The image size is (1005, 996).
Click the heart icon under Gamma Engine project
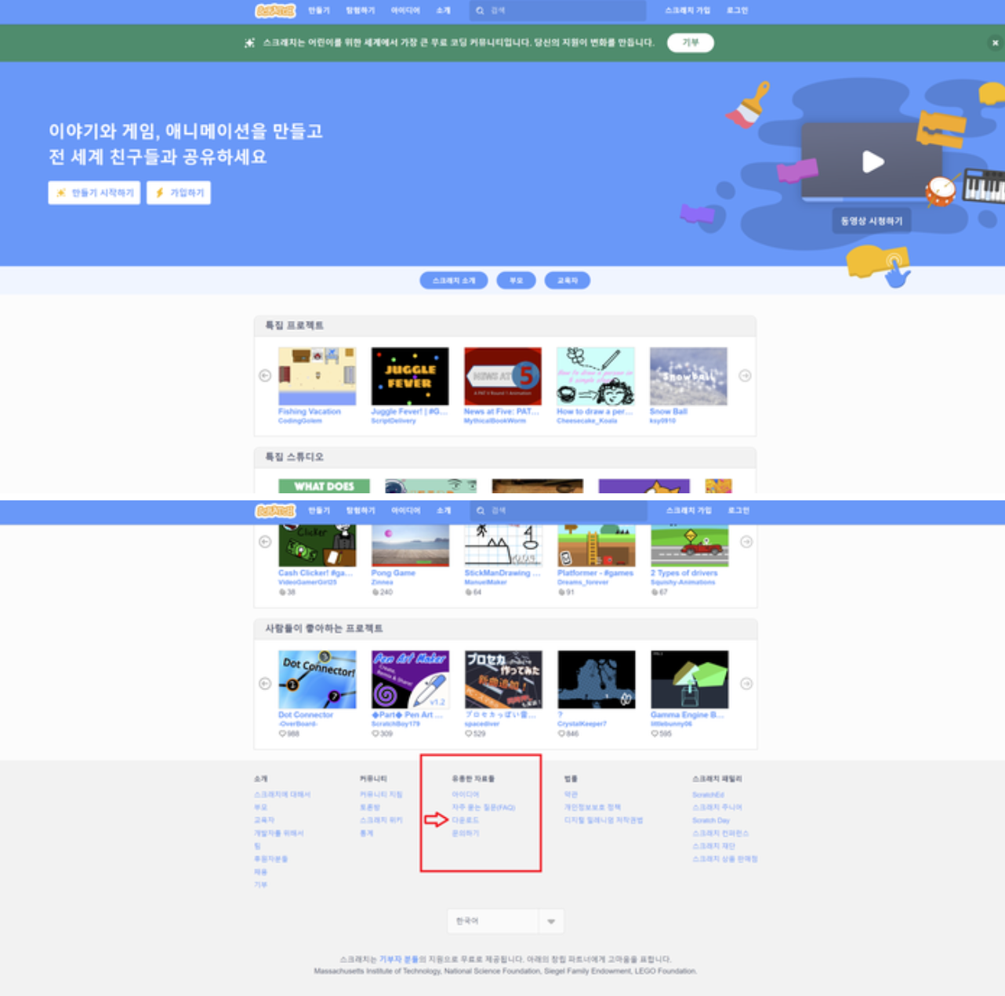pos(655,734)
